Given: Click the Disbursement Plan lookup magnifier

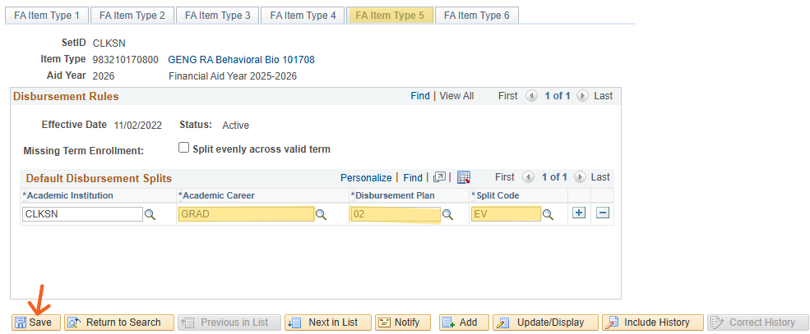Looking at the screenshot, I should click(448, 214).
